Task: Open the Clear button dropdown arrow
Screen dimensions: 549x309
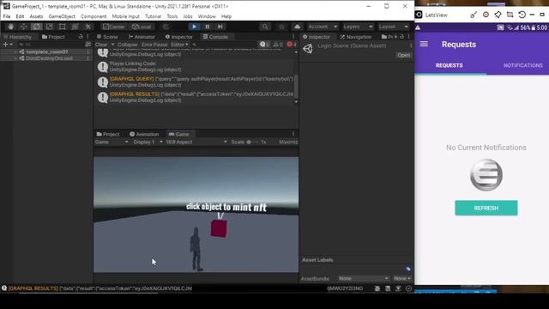Action: click(112, 45)
